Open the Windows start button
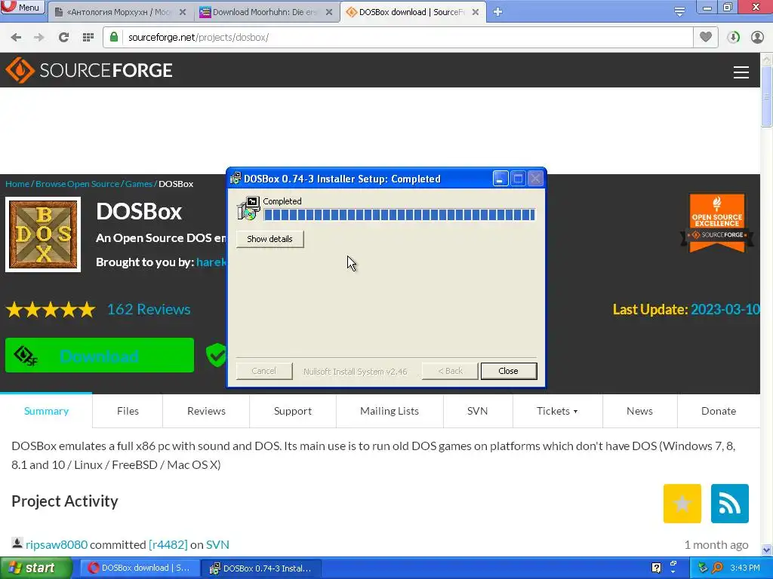 36,568
